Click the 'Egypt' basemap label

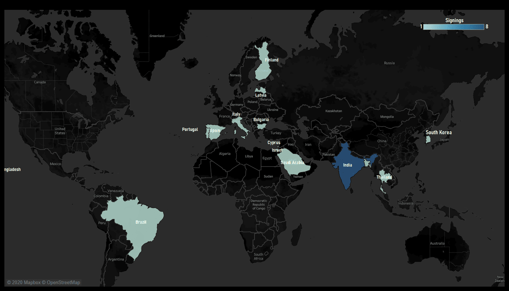click(267, 158)
